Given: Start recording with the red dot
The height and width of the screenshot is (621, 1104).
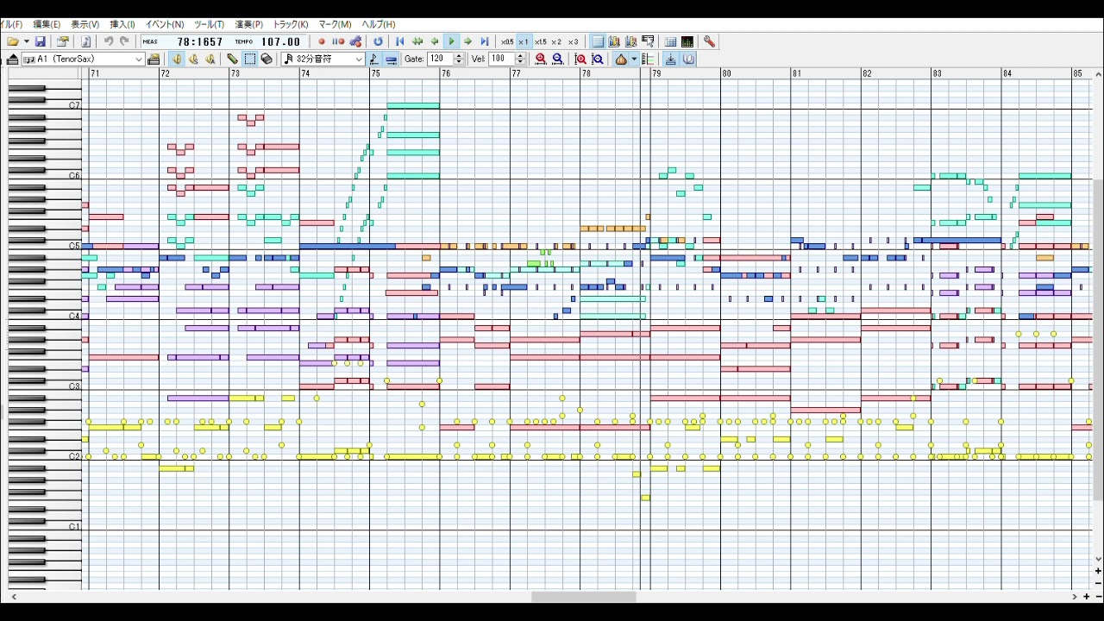Looking at the screenshot, I should click(x=322, y=41).
